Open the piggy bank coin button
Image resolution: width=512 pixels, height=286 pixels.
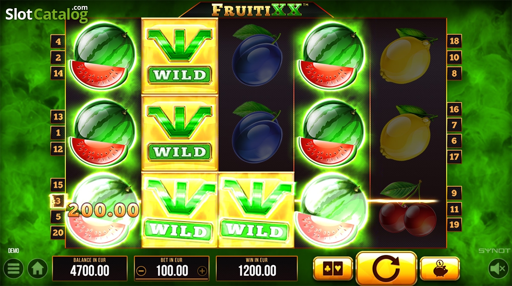439,269
